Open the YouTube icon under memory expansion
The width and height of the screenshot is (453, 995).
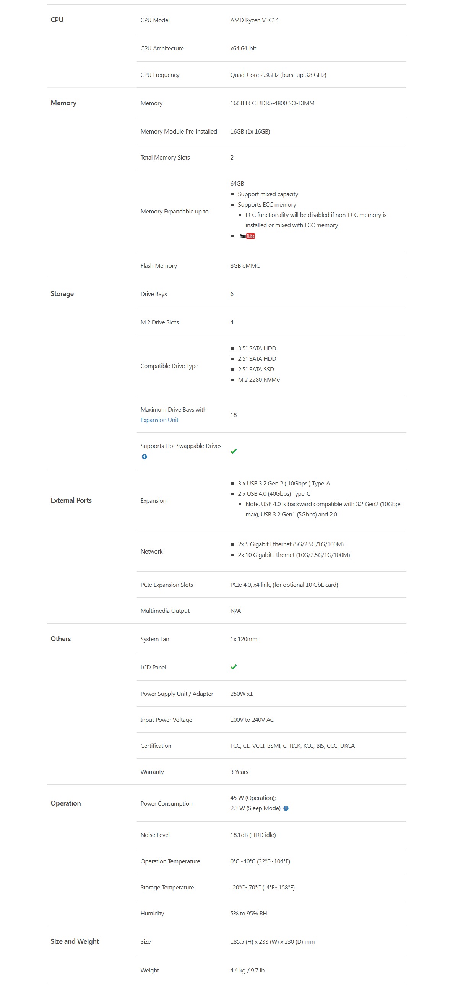click(247, 236)
